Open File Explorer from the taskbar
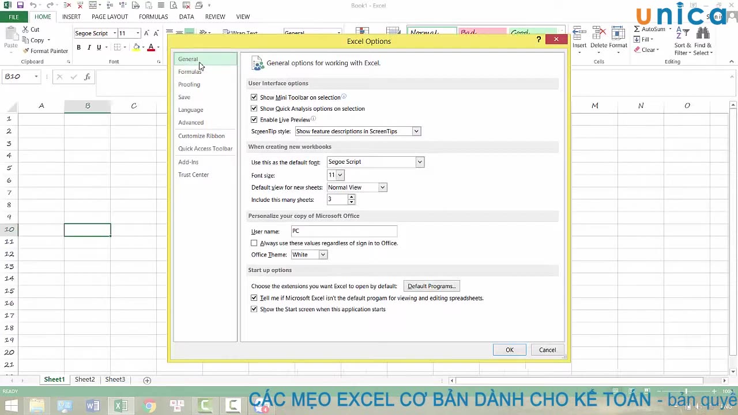Viewport: 738px width, 415px height. pyautogui.click(x=37, y=406)
